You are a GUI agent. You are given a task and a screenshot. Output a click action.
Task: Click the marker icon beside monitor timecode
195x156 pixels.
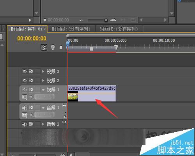(x=45, y=20)
